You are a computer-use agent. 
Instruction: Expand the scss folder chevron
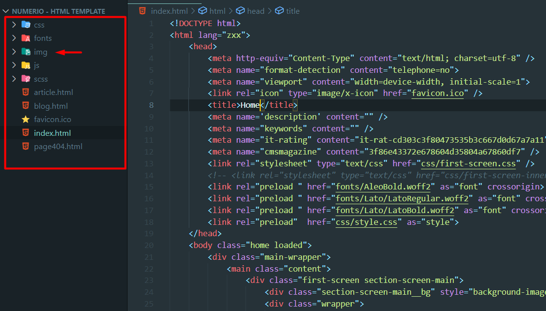(x=14, y=79)
